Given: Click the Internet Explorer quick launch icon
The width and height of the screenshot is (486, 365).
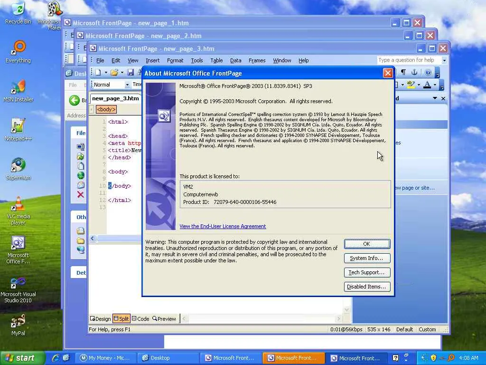Looking at the screenshot, I should point(56,358).
